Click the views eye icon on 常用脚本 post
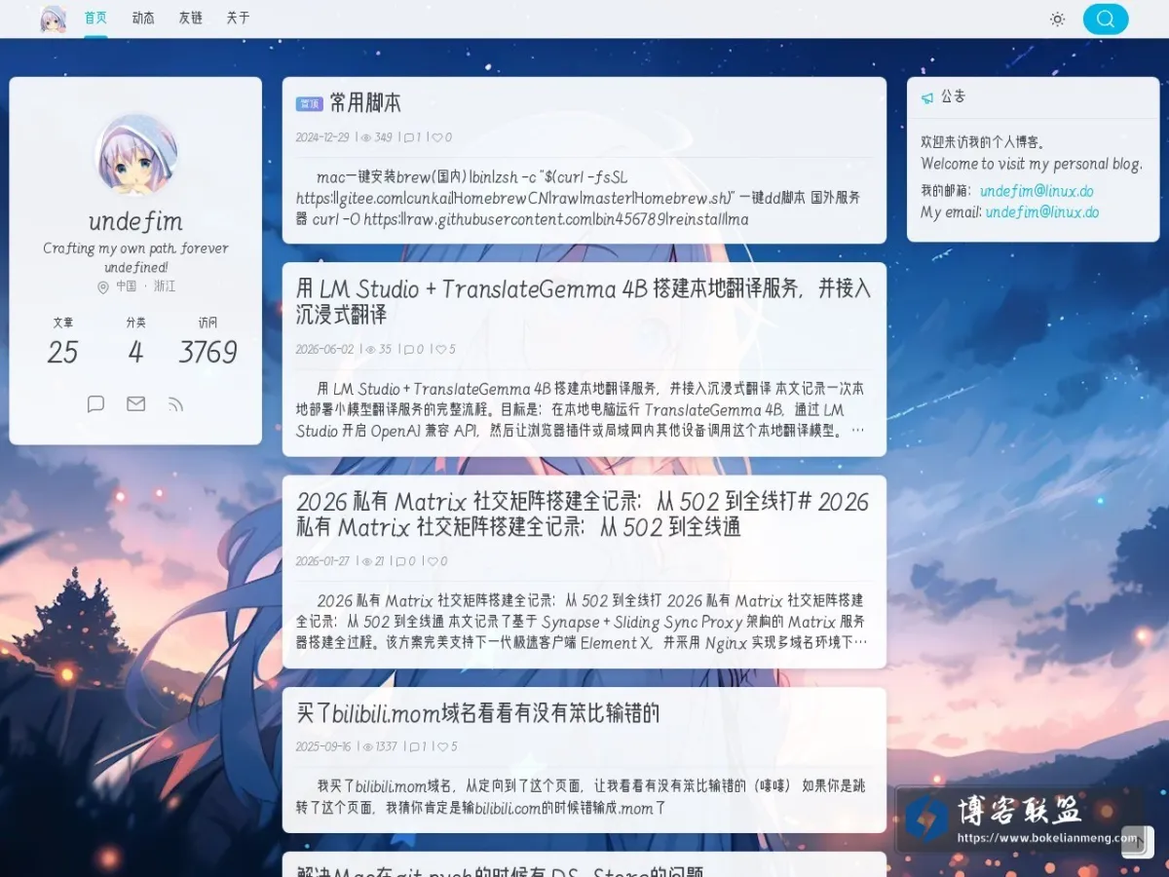The height and width of the screenshot is (877, 1169). 366,137
